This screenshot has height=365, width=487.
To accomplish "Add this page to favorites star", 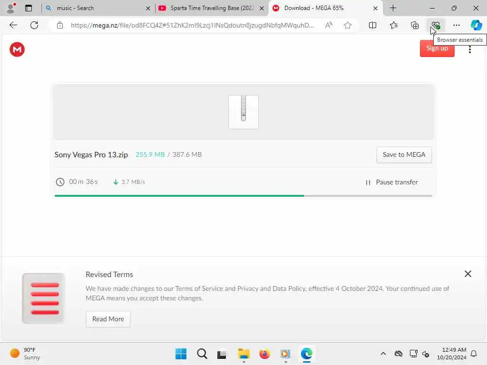I will (x=348, y=25).
